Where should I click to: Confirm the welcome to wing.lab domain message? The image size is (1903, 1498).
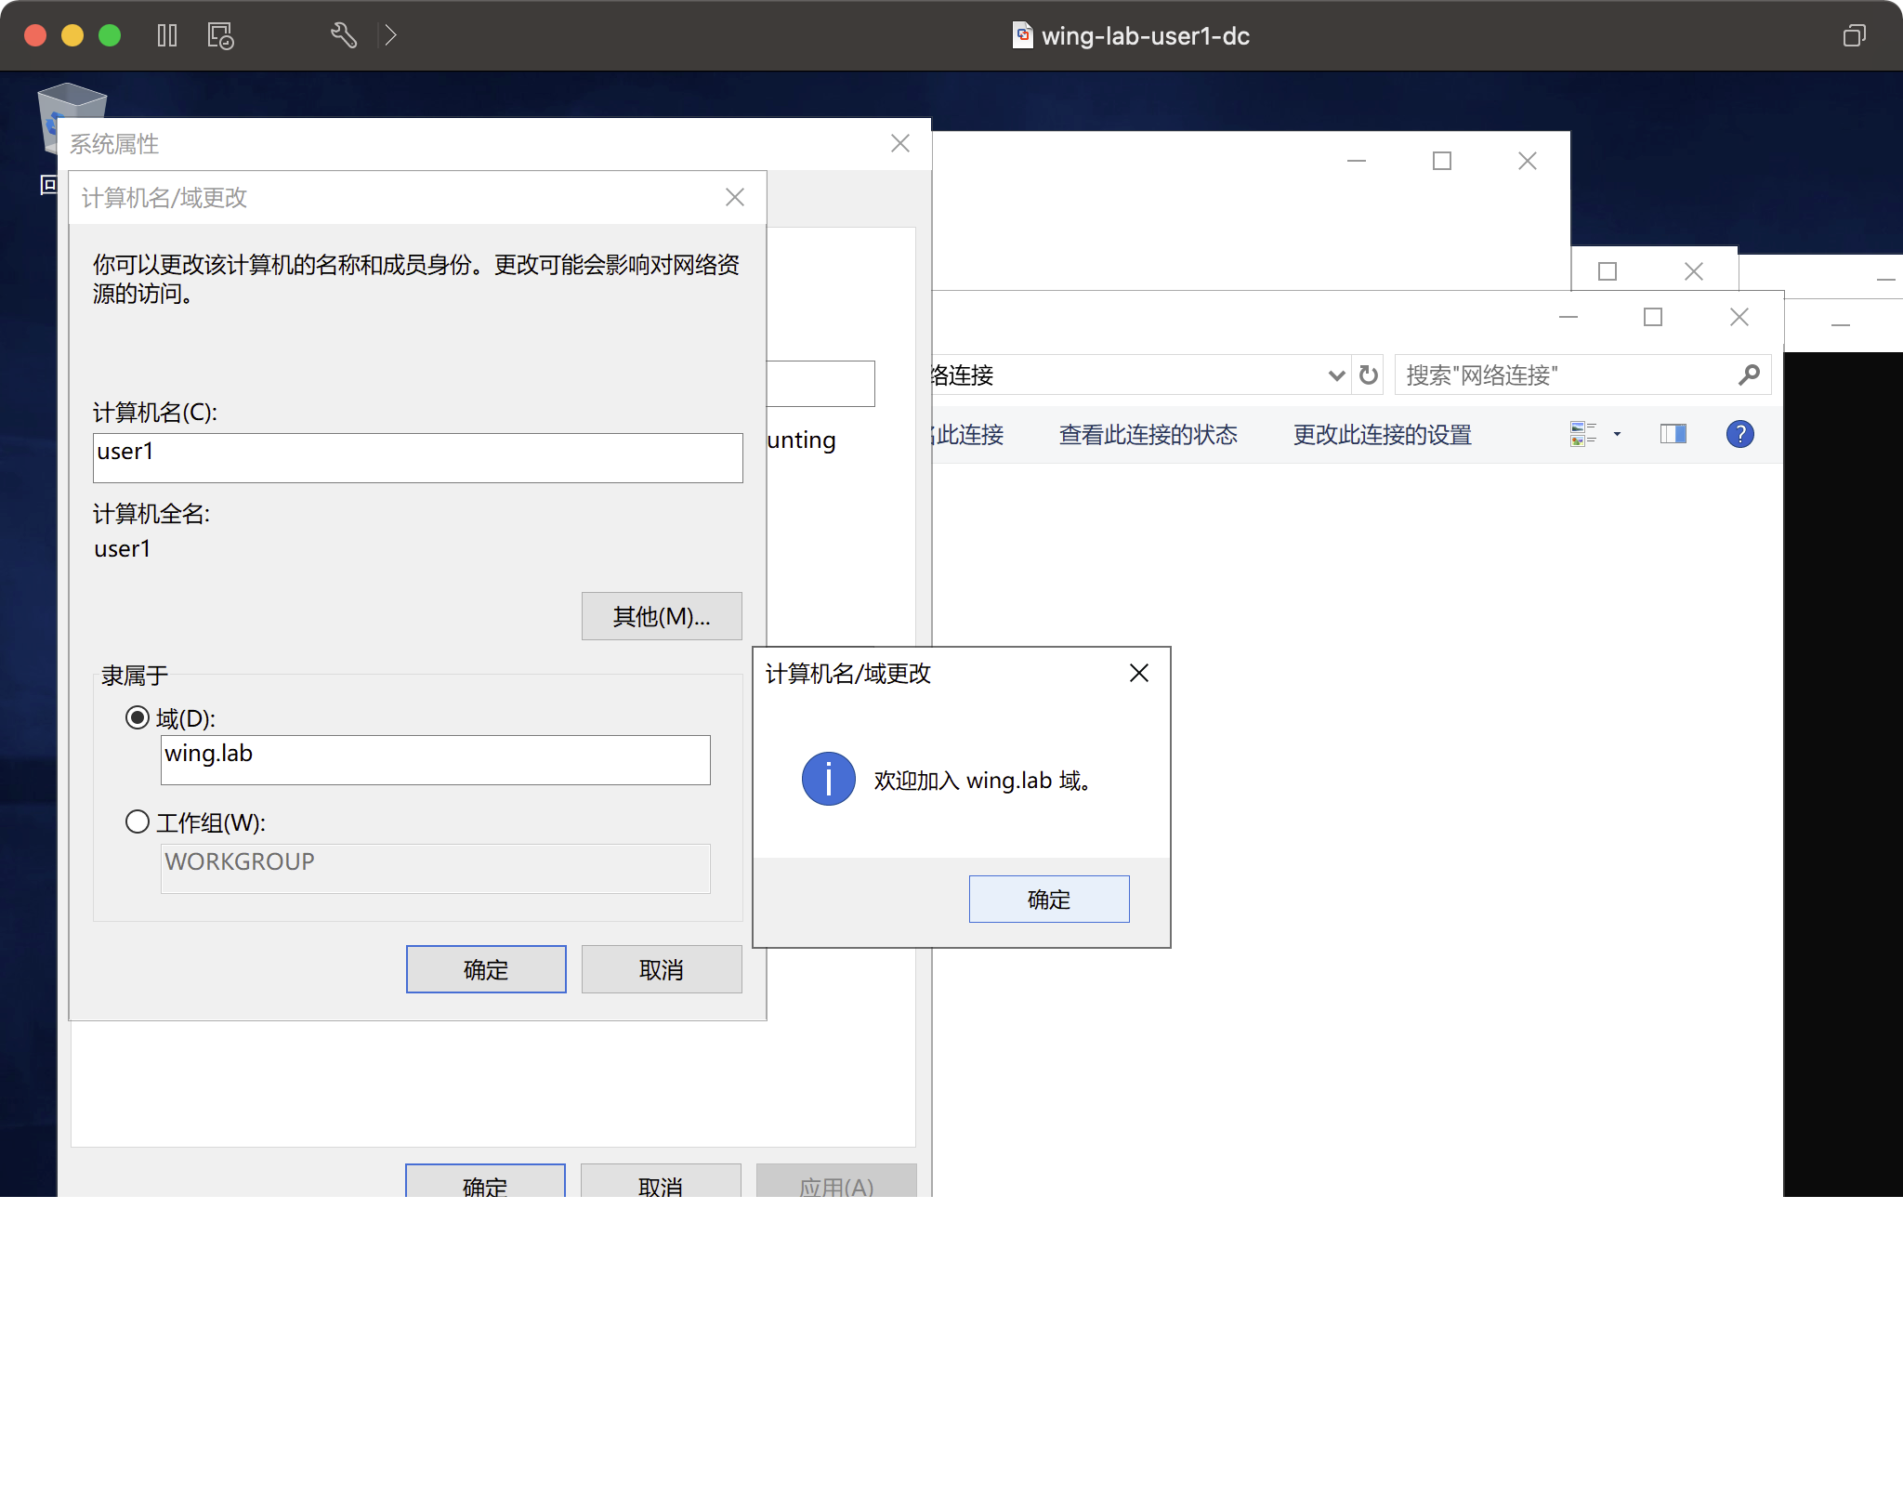click(x=1049, y=899)
